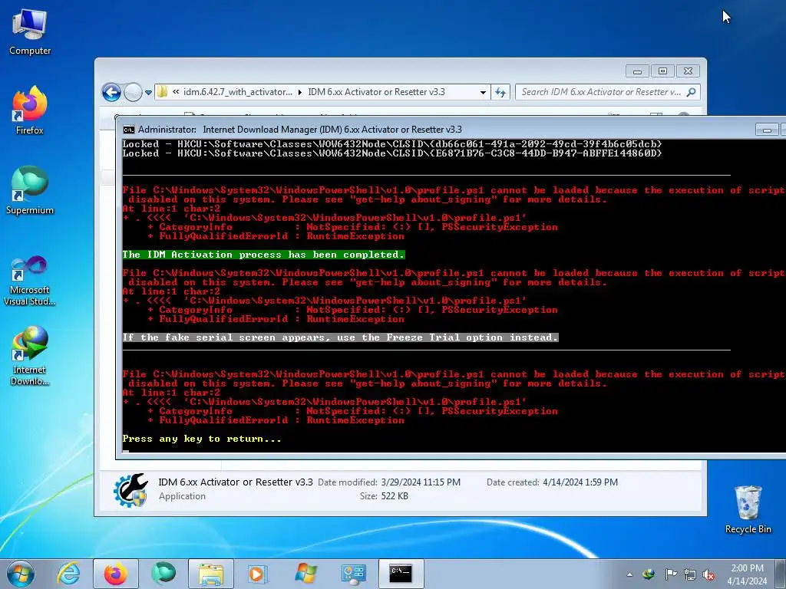Click Date created 4/14/2024 1:59 PM value
Image resolution: width=786 pixels, height=589 pixels.
(x=580, y=482)
